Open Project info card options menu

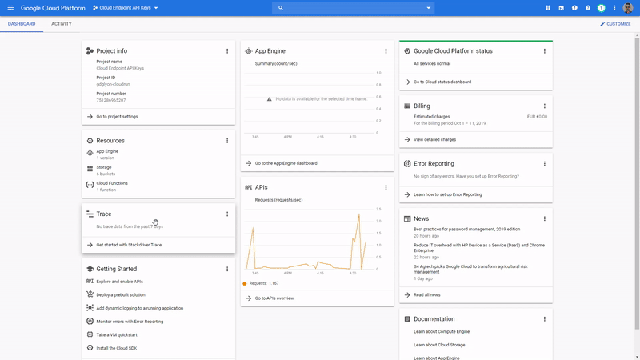click(x=227, y=51)
